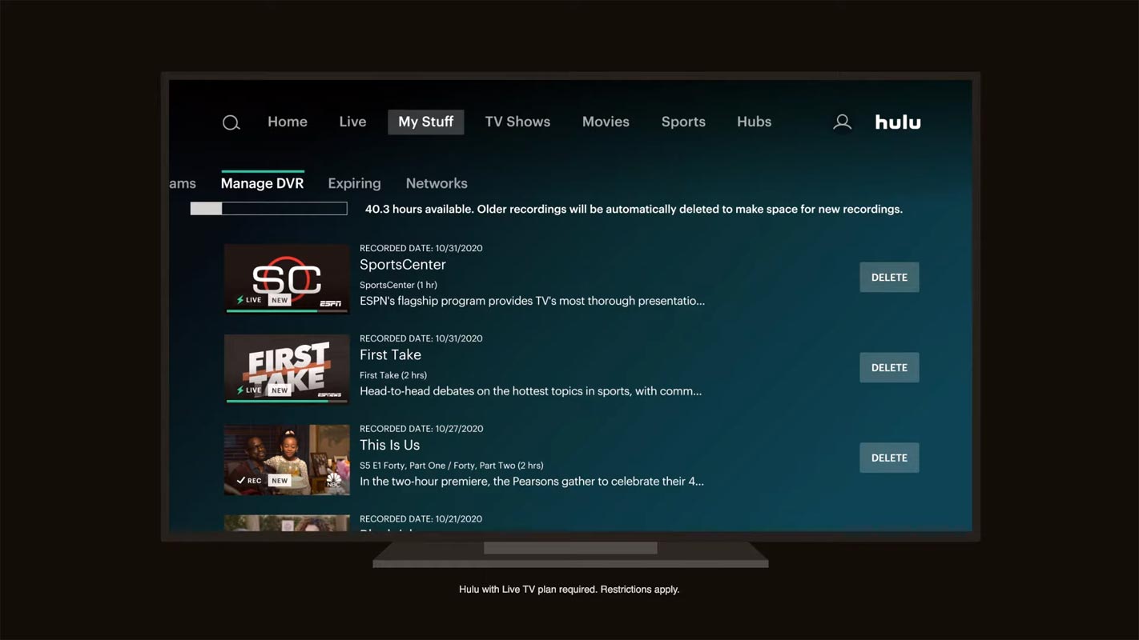Open the search magnifier icon
The image size is (1139, 640).
pyautogui.click(x=231, y=122)
